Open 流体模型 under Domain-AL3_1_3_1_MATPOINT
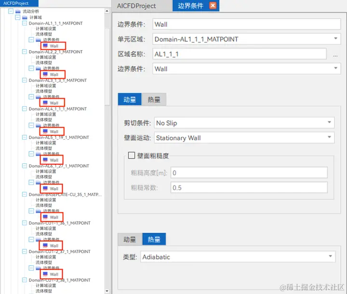Screen dimensions: 347x294 pos(44,91)
